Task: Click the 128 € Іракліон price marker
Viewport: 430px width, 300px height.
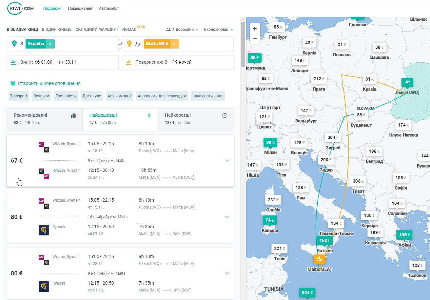Action: tap(417, 266)
